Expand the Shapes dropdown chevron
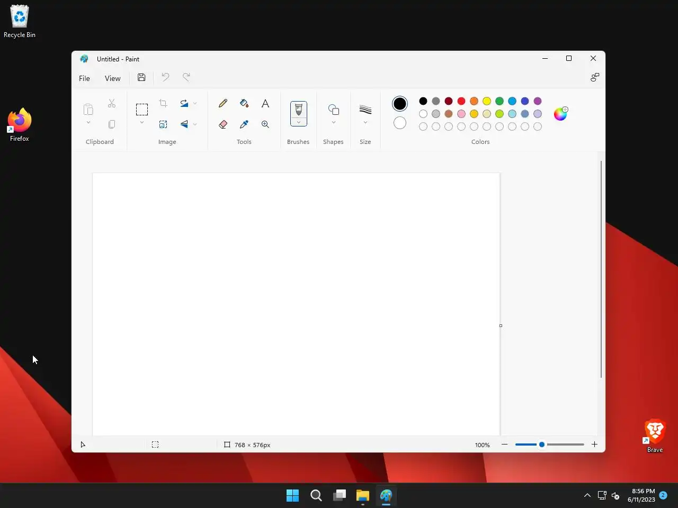Viewport: 678px width, 508px height. pos(334,123)
